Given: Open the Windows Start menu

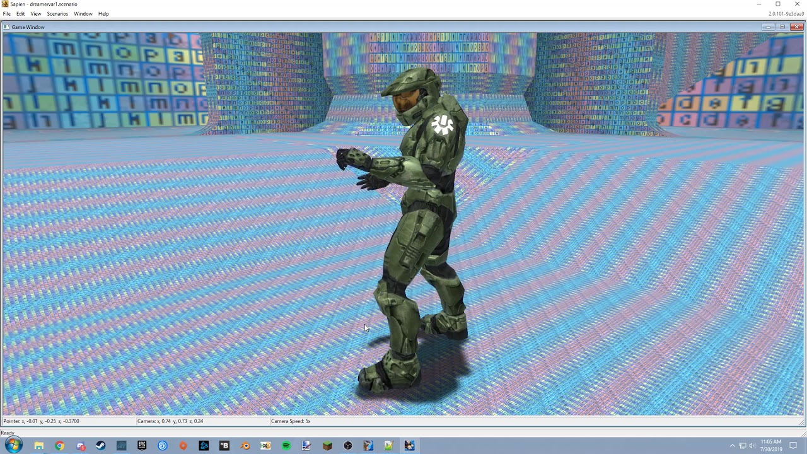Looking at the screenshot, I should [13, 445].
